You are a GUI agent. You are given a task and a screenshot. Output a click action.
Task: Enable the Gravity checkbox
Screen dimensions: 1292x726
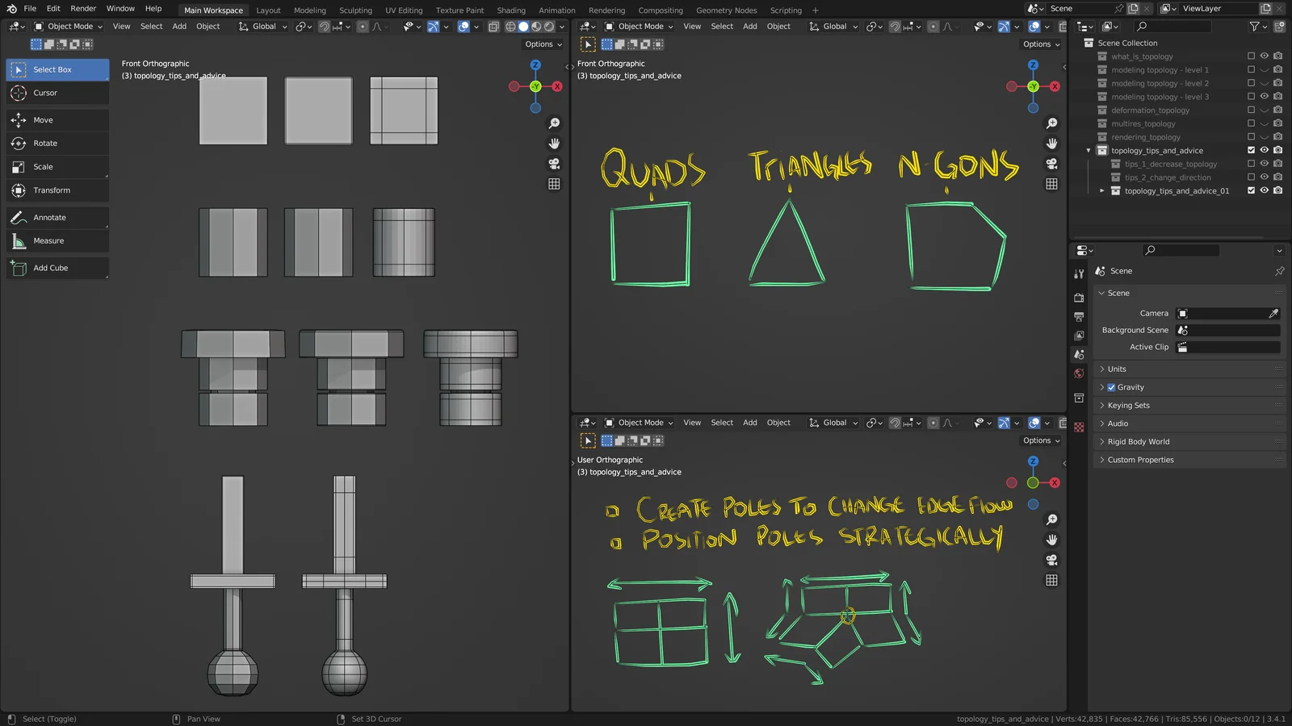click(x=1112, y=387)
